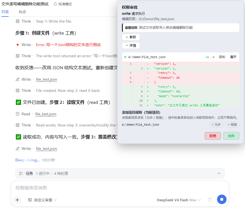The image size is (245, 208).
Task: Click 标准模式 mode label
Action: tap(65, 4)
